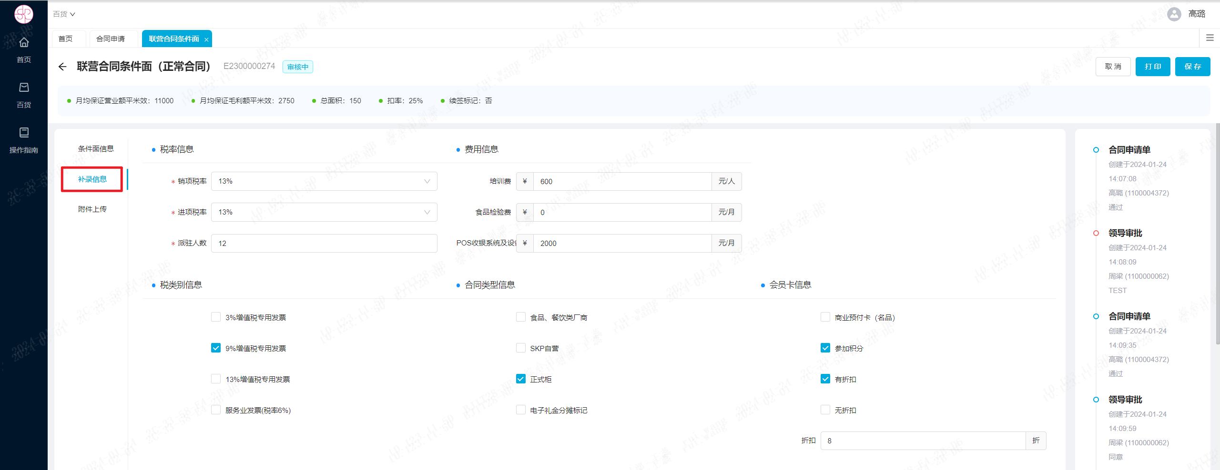
Task: Check 电子礼金分摊标记
Action: pos(521,410)
